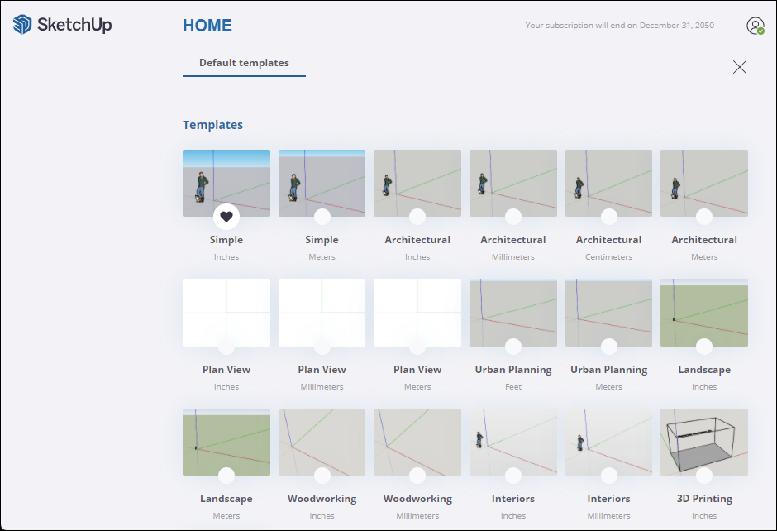Open 3D Printing Inches thumbnail
777x531 pixels.
click(704, 441)
